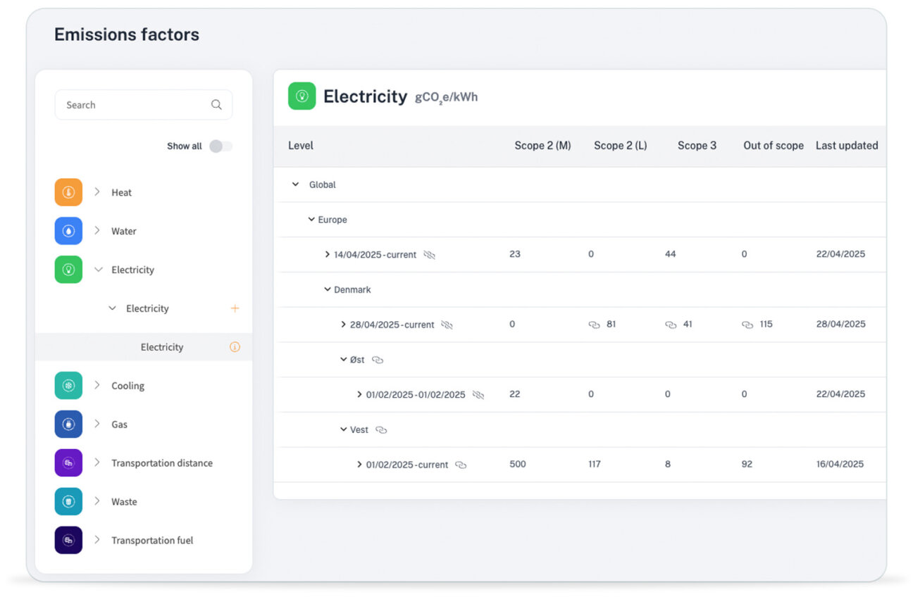Click the blue Water droplet icon

68,231
